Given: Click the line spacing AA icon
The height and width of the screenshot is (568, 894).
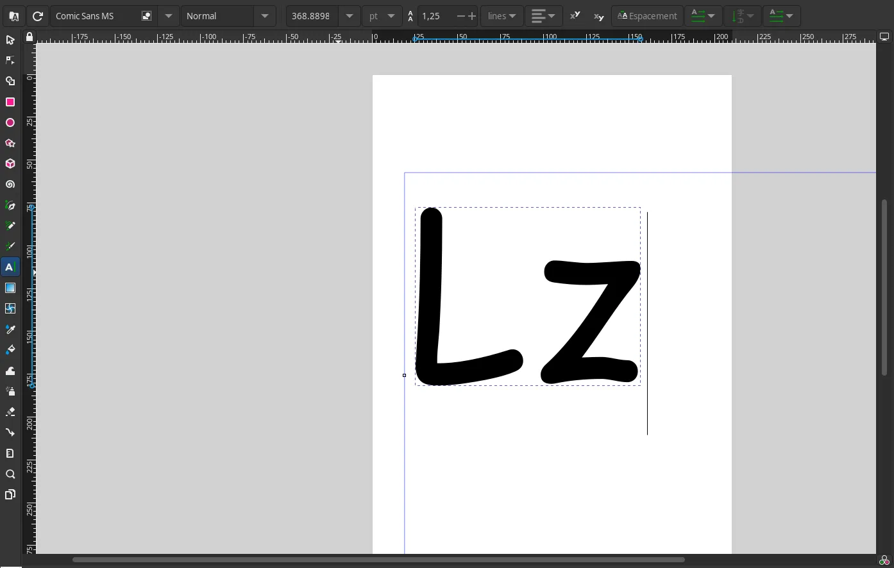Looking at the screenshot, I should (410, 16).
